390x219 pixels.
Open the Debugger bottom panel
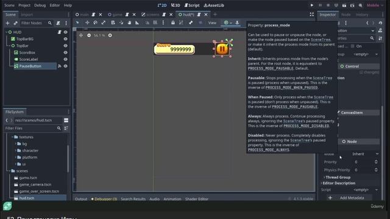(104, 199)
